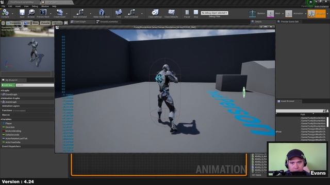Collapse the Animation Graphs section
This screenshot has width=330, height=185.
click(1, 98)
